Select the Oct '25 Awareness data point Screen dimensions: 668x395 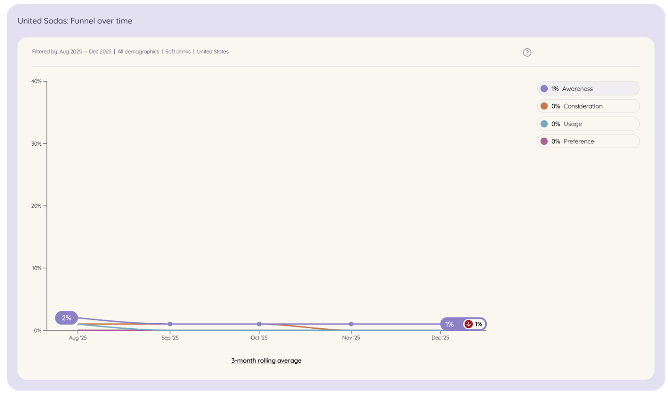[x=259, y=324]
